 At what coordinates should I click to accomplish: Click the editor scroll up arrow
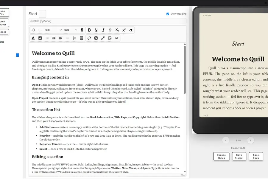(185, 44)
